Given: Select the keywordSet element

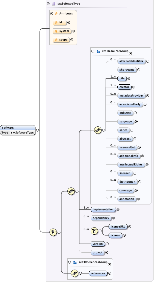Looking at the screenshot, I should click(127, 147).
